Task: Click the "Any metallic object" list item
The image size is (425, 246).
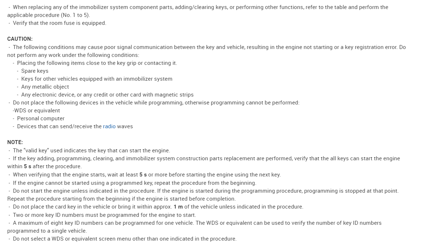Action: (45, 87)
